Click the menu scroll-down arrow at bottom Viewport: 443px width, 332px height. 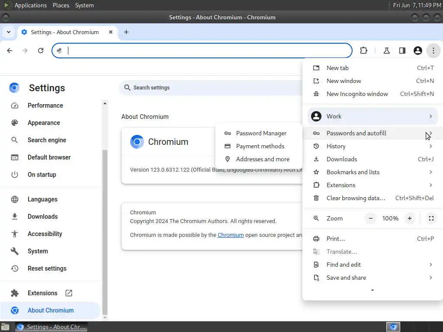[372, 290]
